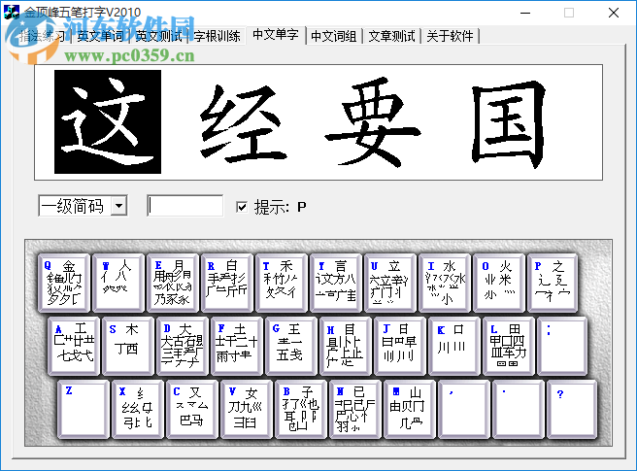
Task: Open the 关于软件 tab
Action: [x=451, y=36]
